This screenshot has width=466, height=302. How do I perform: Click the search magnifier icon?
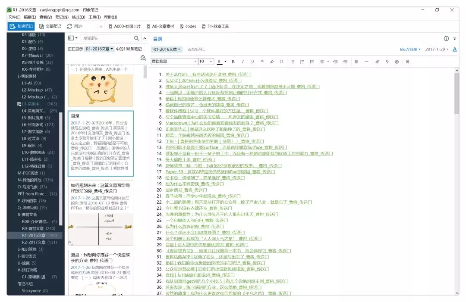coord(136,38)
